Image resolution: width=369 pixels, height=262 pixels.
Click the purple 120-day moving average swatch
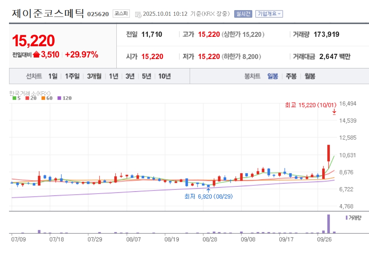click(x=59, y=98)
